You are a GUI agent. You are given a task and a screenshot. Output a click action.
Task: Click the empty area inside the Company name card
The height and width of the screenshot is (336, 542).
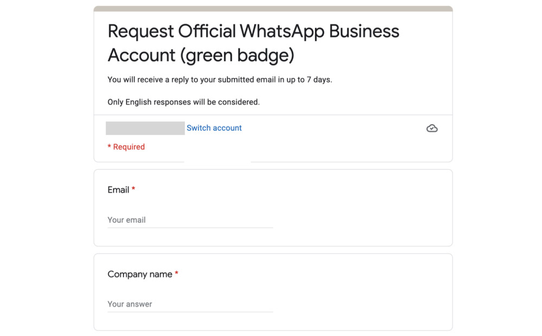tap(363, 292)
